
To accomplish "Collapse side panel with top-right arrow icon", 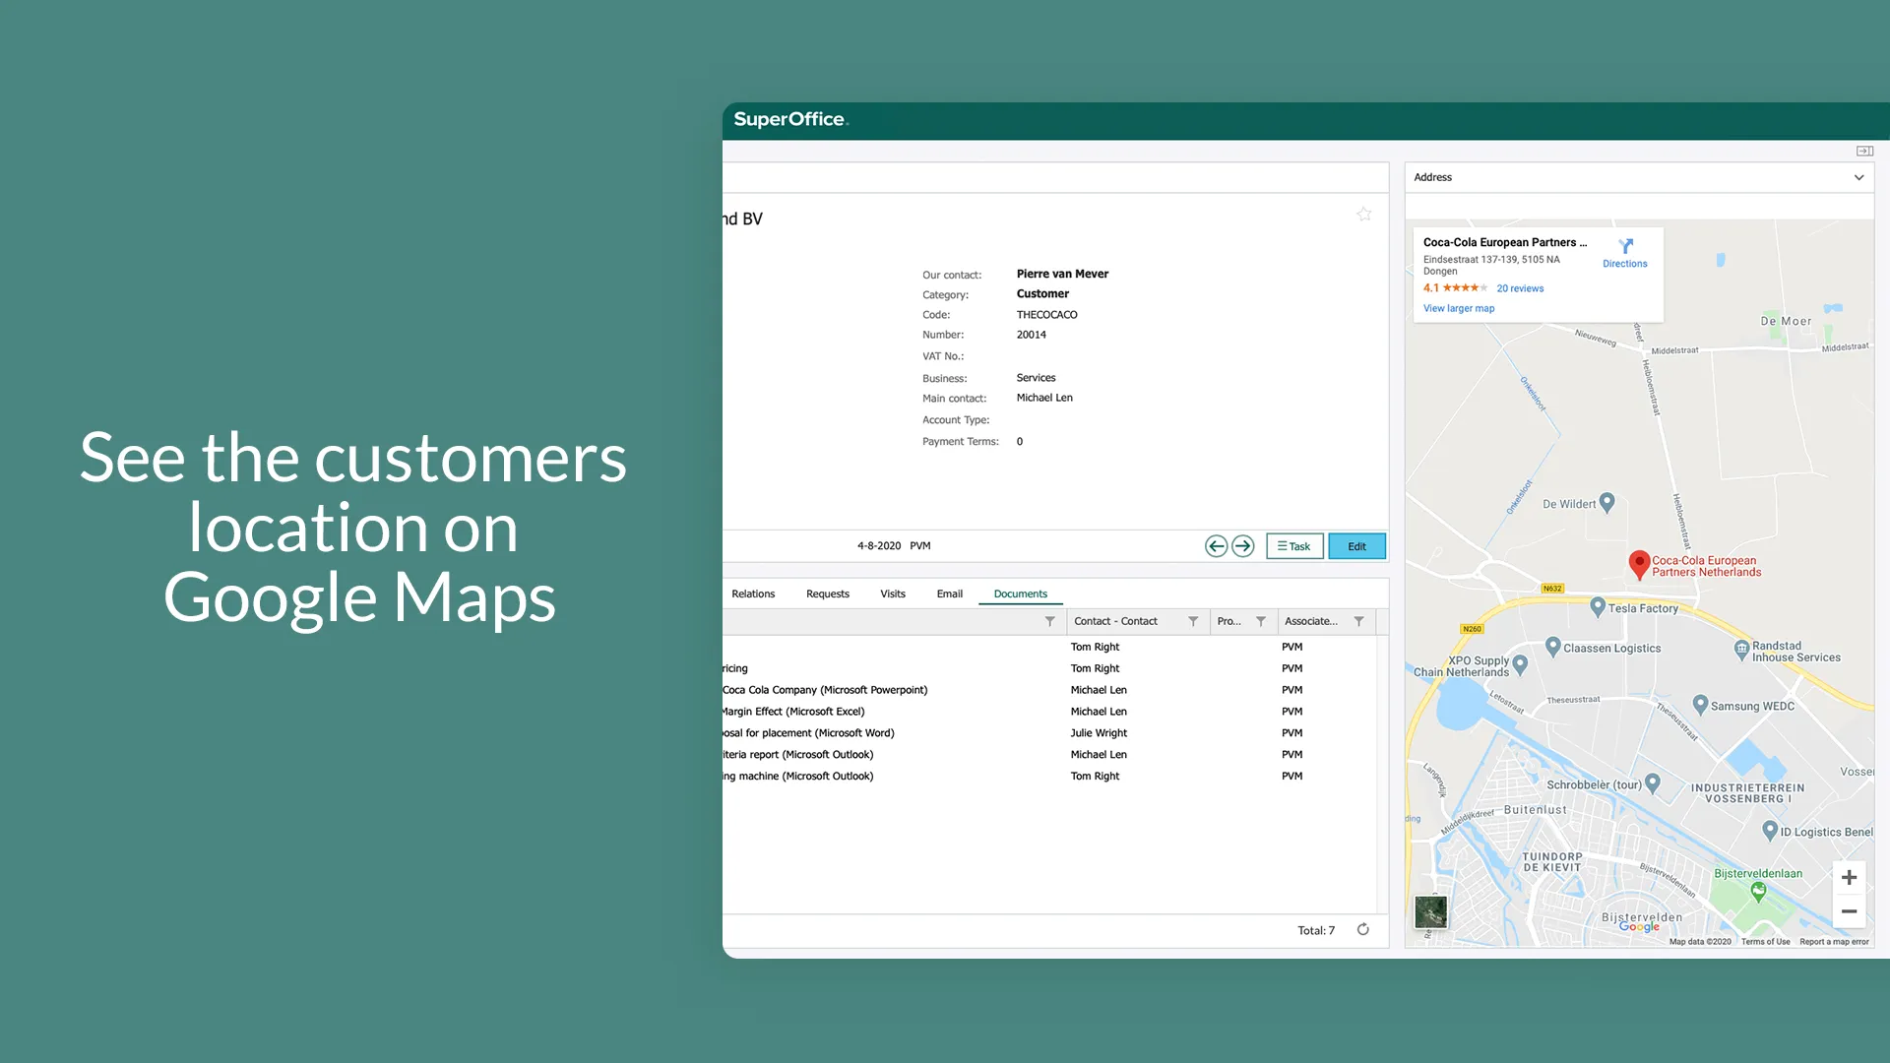I will [x=1864, y=151].
